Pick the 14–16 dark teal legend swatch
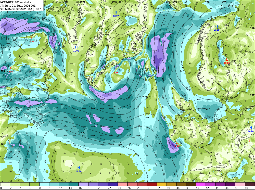Image resolution: width=255 pixels, height=190 pixels. [74, 184]
